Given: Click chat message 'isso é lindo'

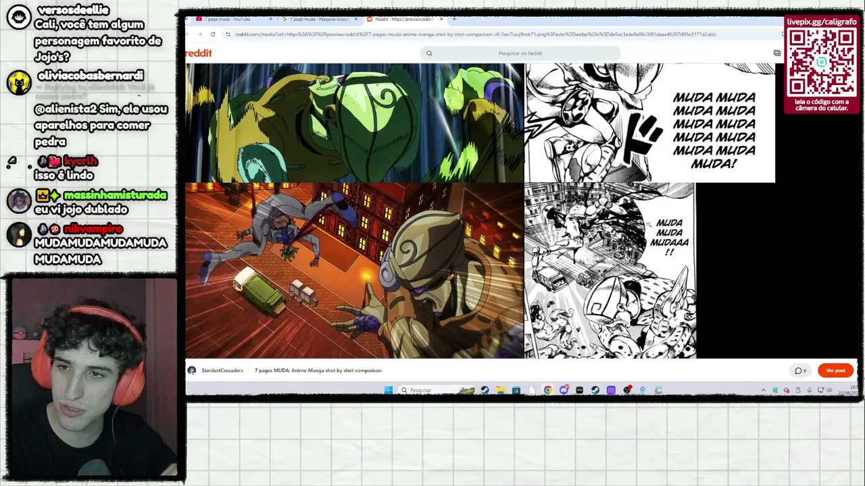Looking at the screenshot, I should point(64,175).
